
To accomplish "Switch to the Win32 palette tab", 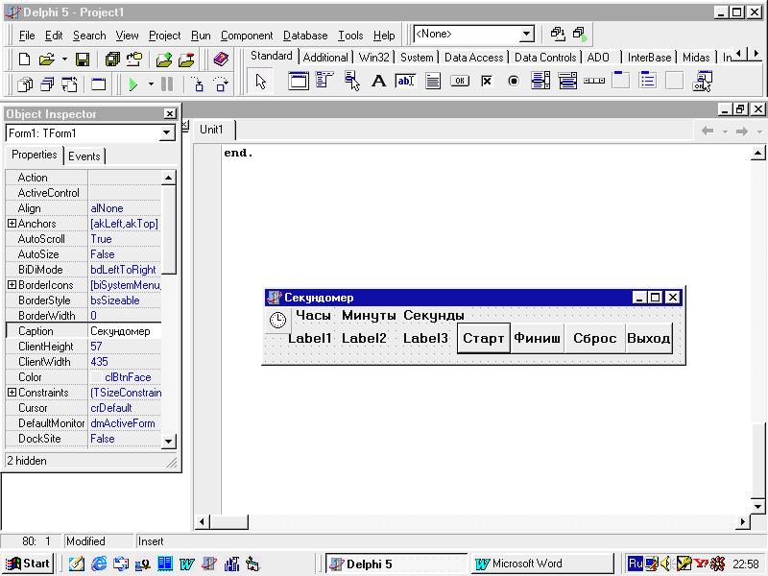I will [373, 58].
